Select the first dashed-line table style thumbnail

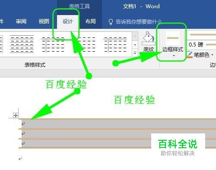(x=22, y=44)
